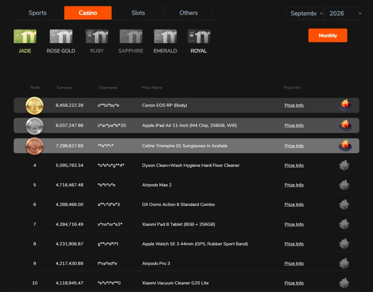373x292 pixels.
Task: Click username o**bi*by*e
Action: [108, 105]
